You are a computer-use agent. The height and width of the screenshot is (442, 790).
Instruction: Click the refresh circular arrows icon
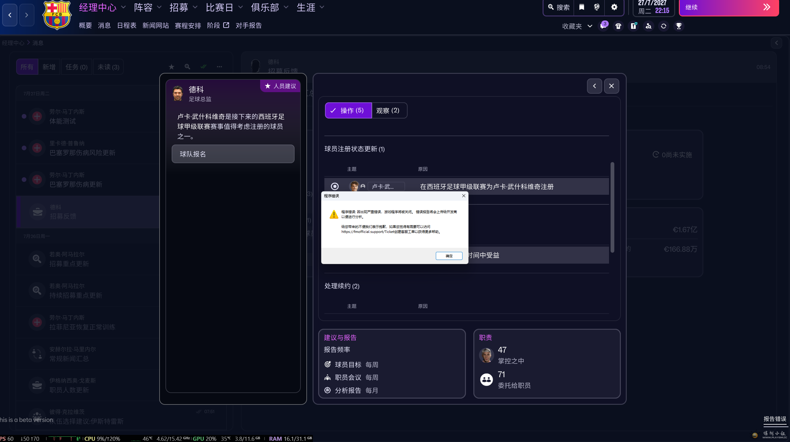(x=663, y=26)
